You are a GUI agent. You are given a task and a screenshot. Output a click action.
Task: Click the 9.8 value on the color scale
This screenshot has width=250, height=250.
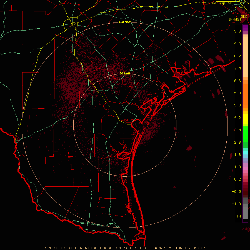[x=237, y=31]
